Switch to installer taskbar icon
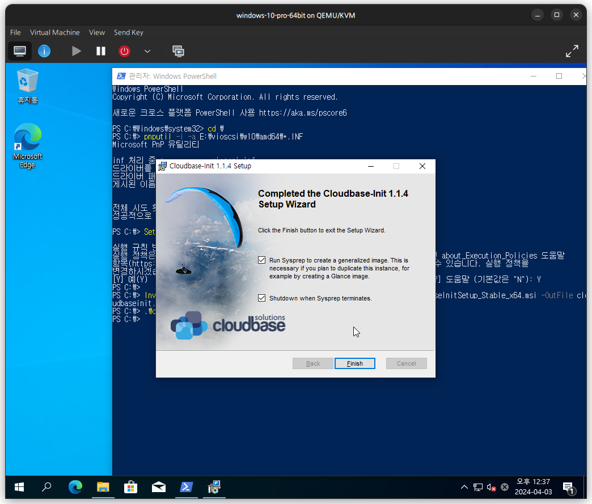This screenshot has height=504, width=592. (x=214, y=487)
